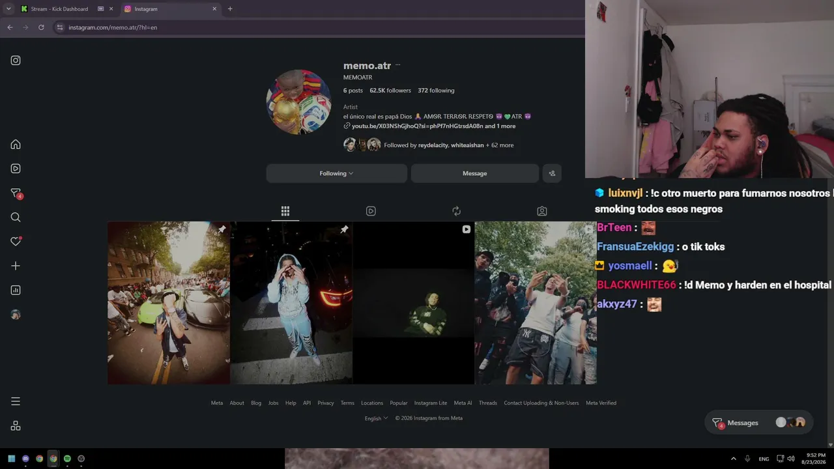Click the Instagram logo in the sidebar
The height and width of the screenshot is (469, 834).
(x=16, y=61)
